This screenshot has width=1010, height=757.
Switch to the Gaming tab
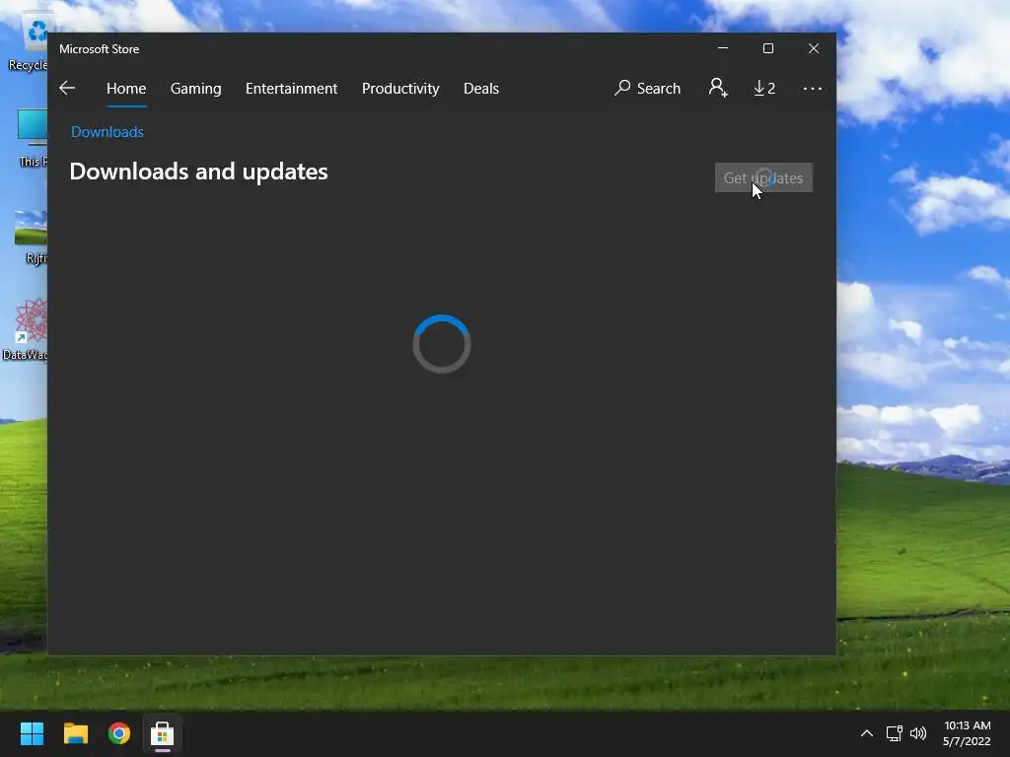[196, 88]
